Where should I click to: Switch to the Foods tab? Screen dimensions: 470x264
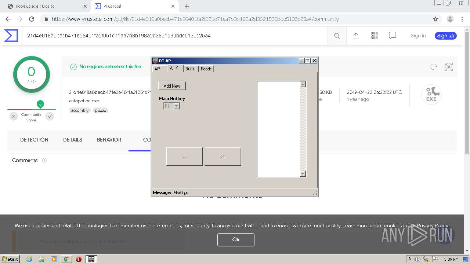click(x=206, y=69)
